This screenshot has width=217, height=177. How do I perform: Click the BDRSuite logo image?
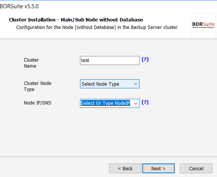(x=203, y=25)
